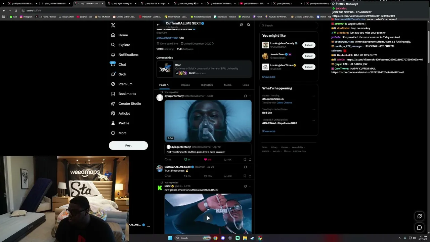Open Articles in X sidebar
The width and height of the screenshot is (430, 242).
pos(120,113)
